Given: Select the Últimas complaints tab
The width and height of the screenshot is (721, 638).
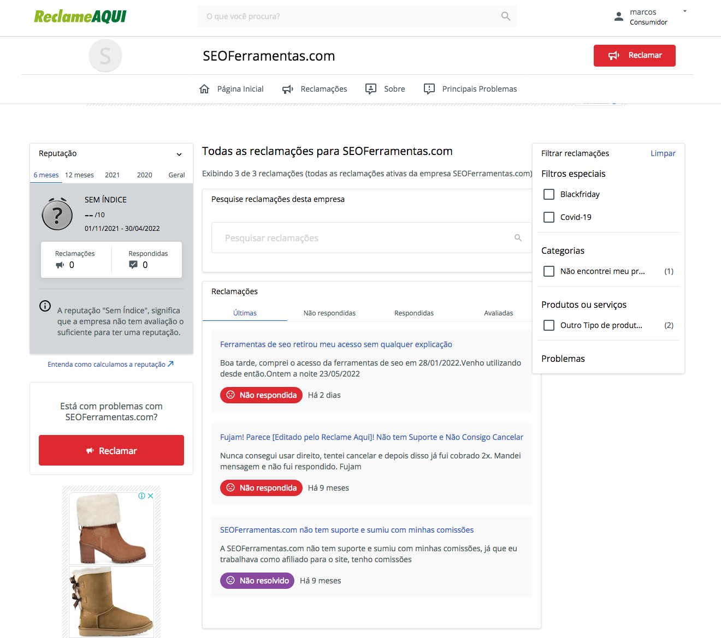Looking at the screenshot, I should point(245,313).
